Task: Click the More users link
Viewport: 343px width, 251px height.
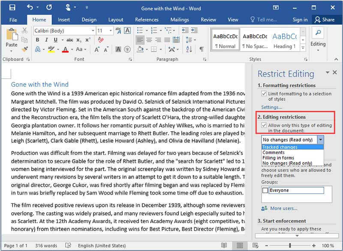Action: [x=283, y=208]
